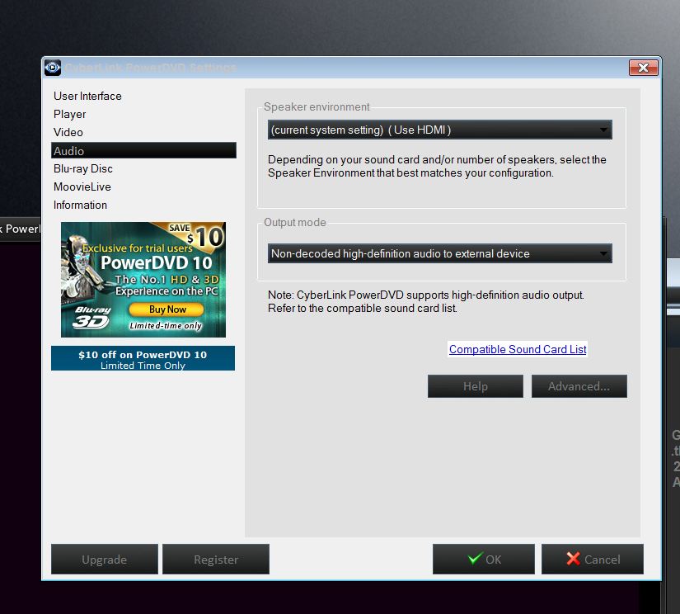680x614 pixels.
Task: Open the Output mode dropdown
Action: (x=440, y=253)
